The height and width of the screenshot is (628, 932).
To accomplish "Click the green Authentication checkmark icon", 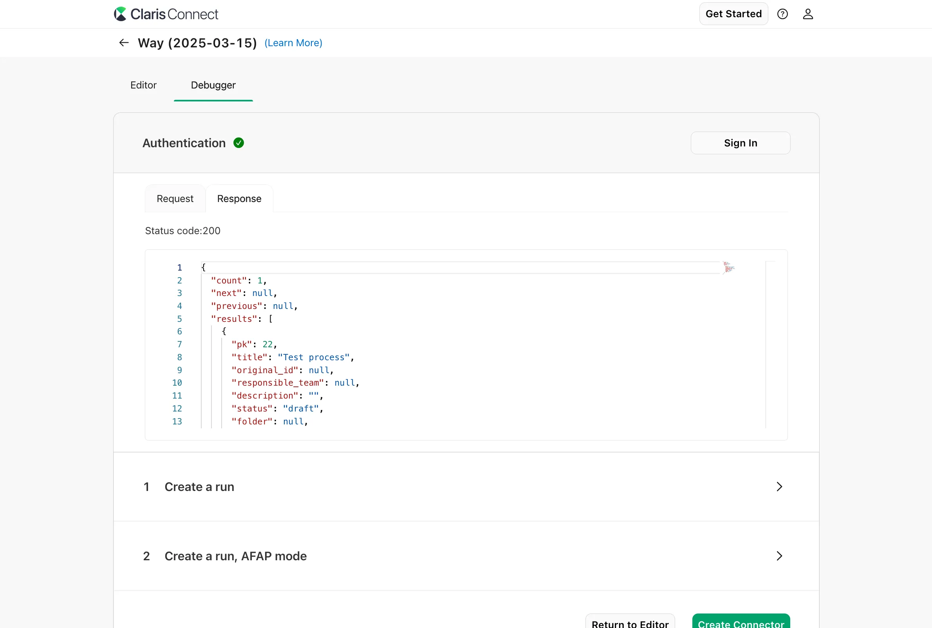I will pos(239,143).
